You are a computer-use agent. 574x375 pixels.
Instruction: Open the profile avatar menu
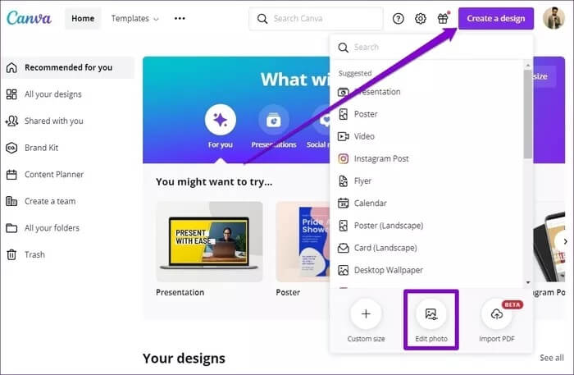click(x=553, y=18)
